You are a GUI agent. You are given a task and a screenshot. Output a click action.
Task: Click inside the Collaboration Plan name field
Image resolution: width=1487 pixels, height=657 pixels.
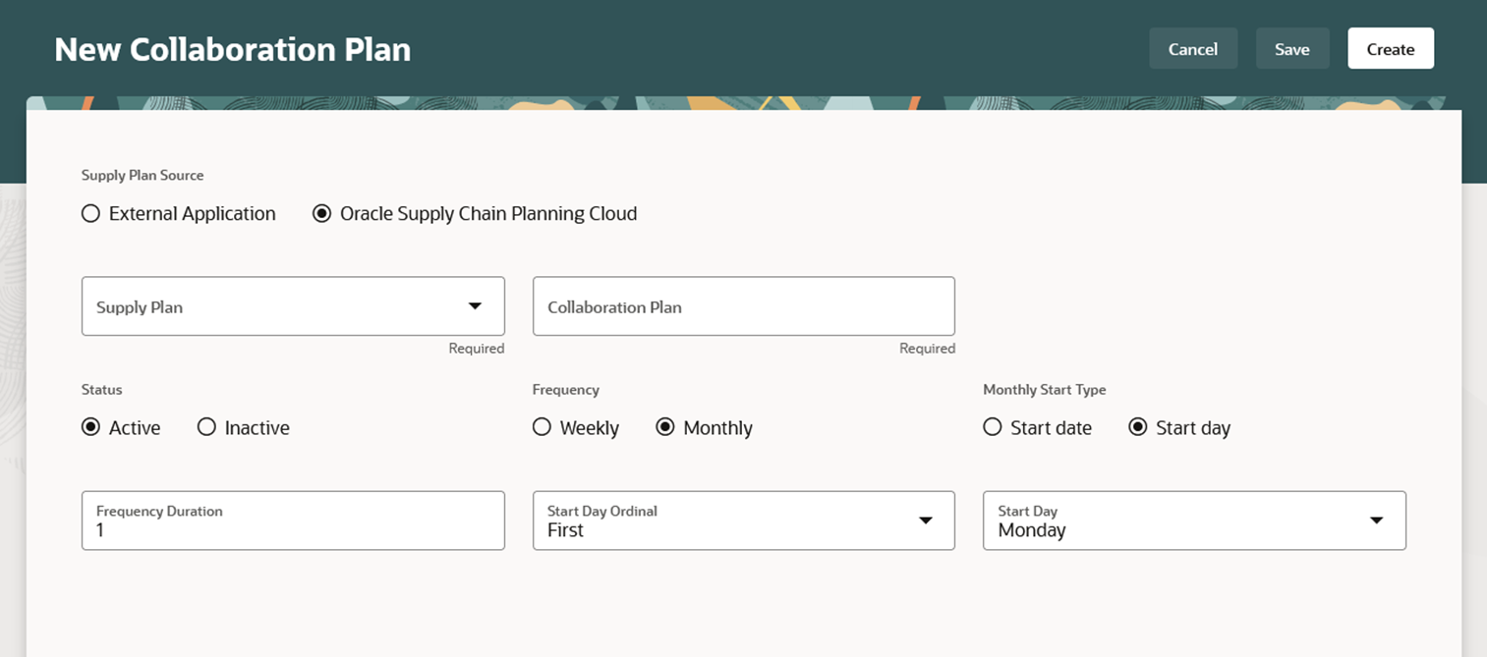(x=743, y=305)
